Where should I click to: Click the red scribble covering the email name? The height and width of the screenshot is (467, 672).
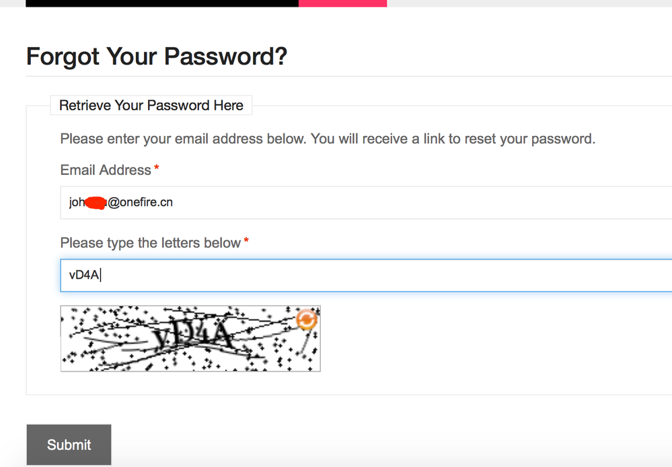(97, 203)
